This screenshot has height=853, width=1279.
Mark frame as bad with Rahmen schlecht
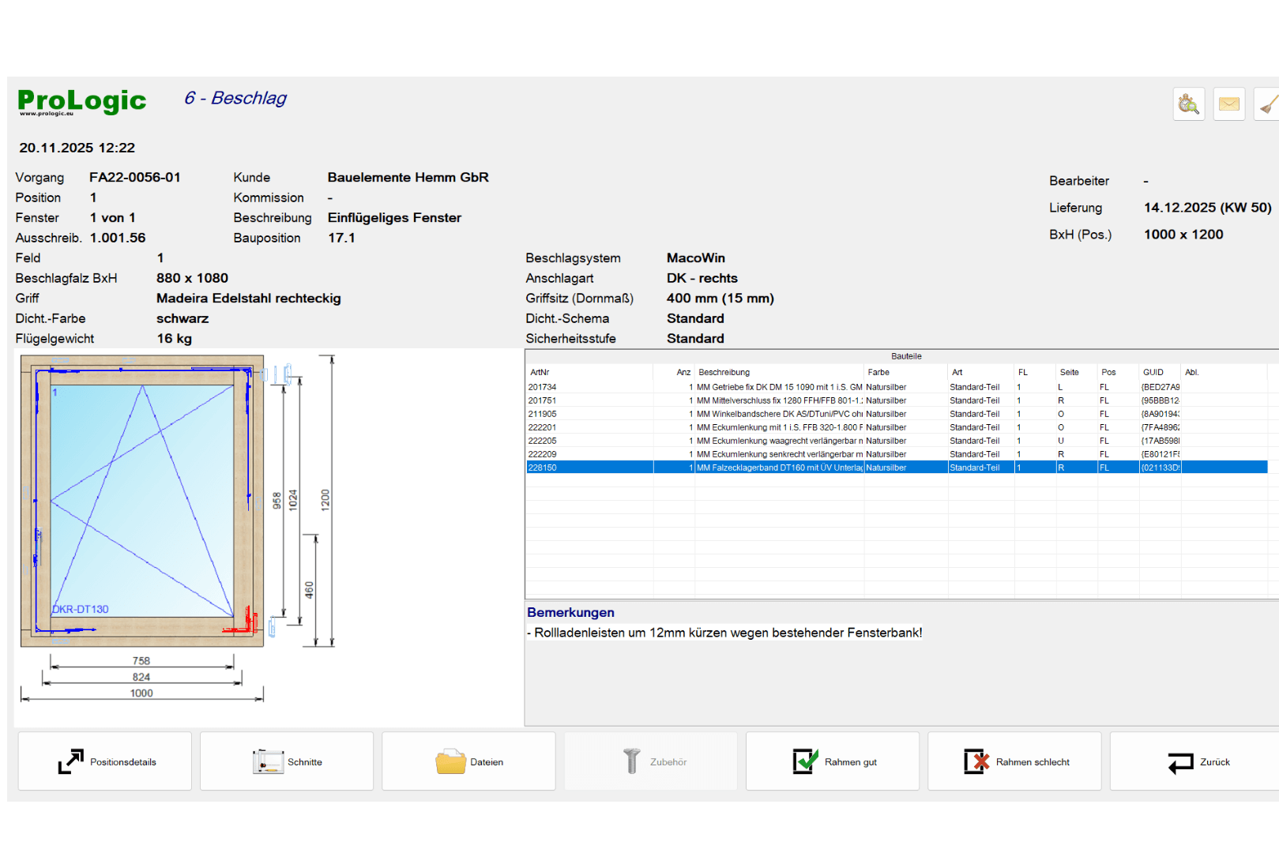(1014, 761)
